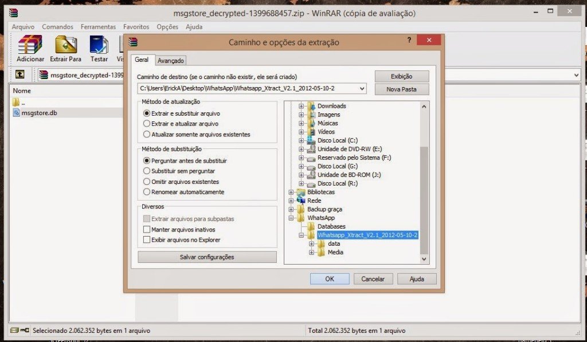Select Bibliotecas in folder tree
The width and height of the screenshot is (587, 342).
coord(321,192)
